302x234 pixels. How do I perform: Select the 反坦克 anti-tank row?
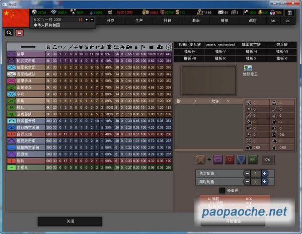click(90, 154)
